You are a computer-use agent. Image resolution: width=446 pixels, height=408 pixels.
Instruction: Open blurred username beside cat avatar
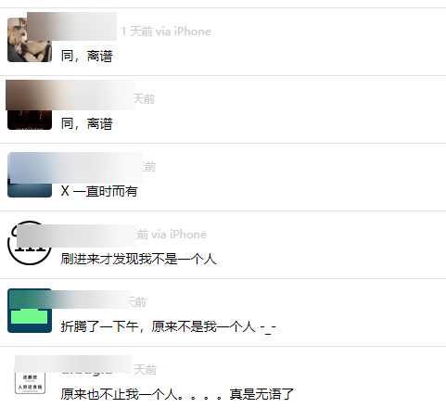[71, 26]
